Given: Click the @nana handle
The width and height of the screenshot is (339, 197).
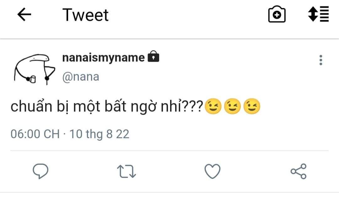Looking at the screenshot, I should (x=81, y=77).
